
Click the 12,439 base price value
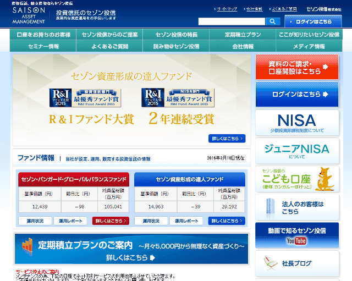40,207
